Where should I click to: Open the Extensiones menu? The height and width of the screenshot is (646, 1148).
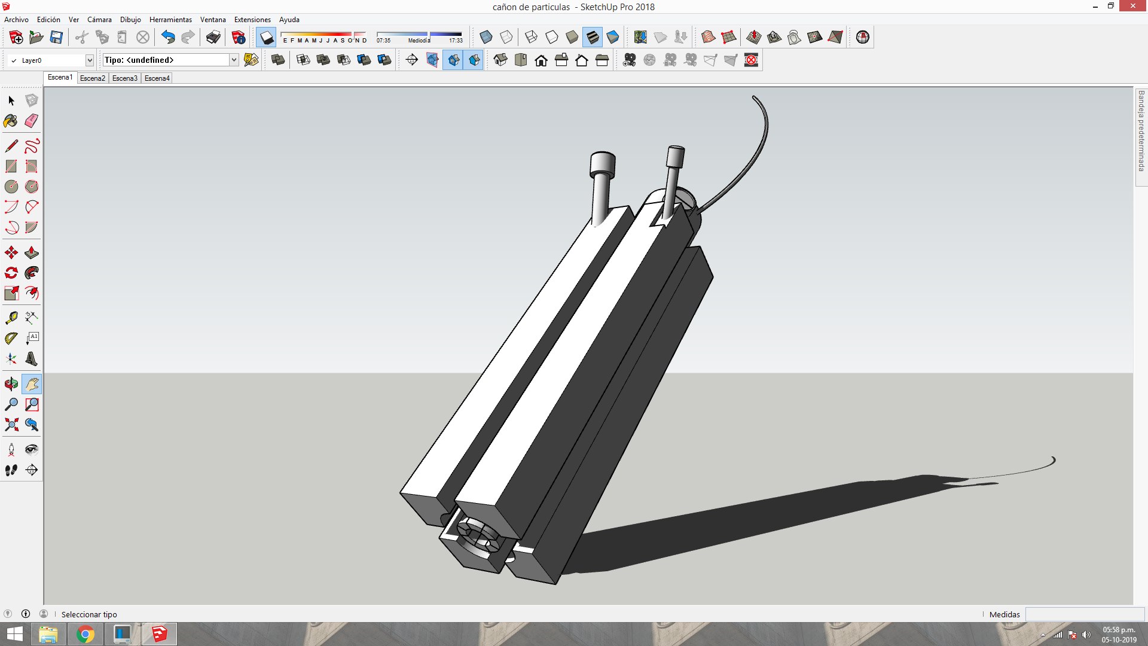pyautogui.click(x=252, y=20)
